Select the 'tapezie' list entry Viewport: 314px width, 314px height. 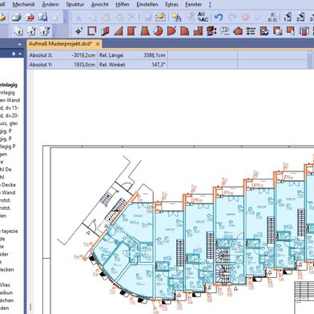9,231
